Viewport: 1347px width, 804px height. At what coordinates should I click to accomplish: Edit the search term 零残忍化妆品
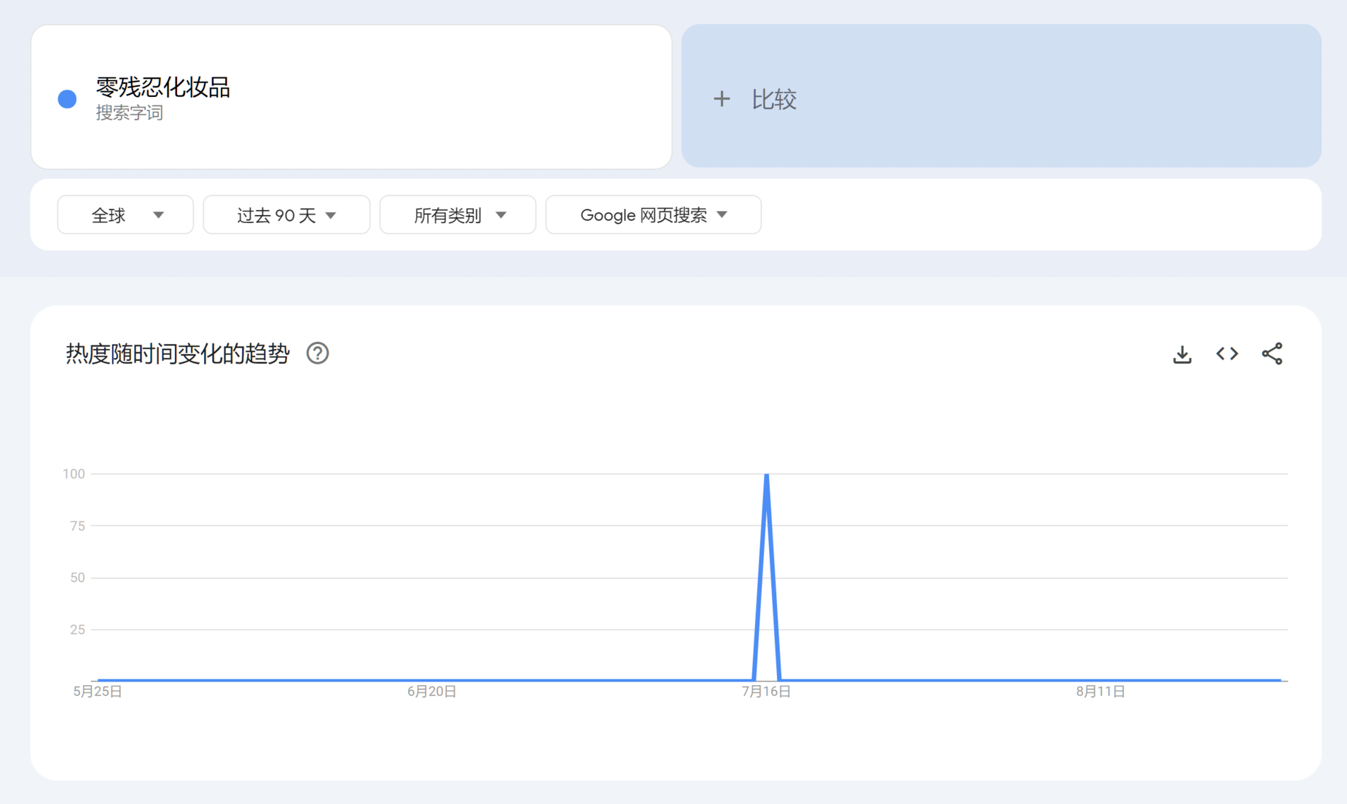[x=163, y=88]
